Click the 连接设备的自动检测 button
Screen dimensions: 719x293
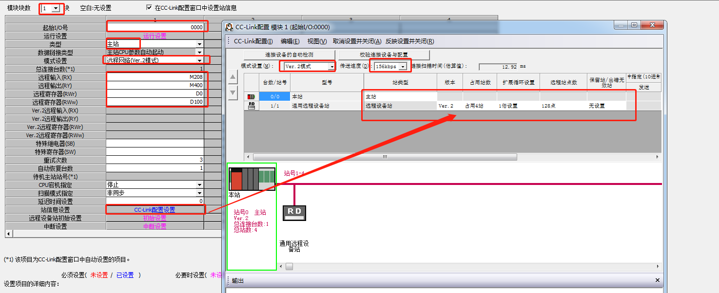coord(289,55)
